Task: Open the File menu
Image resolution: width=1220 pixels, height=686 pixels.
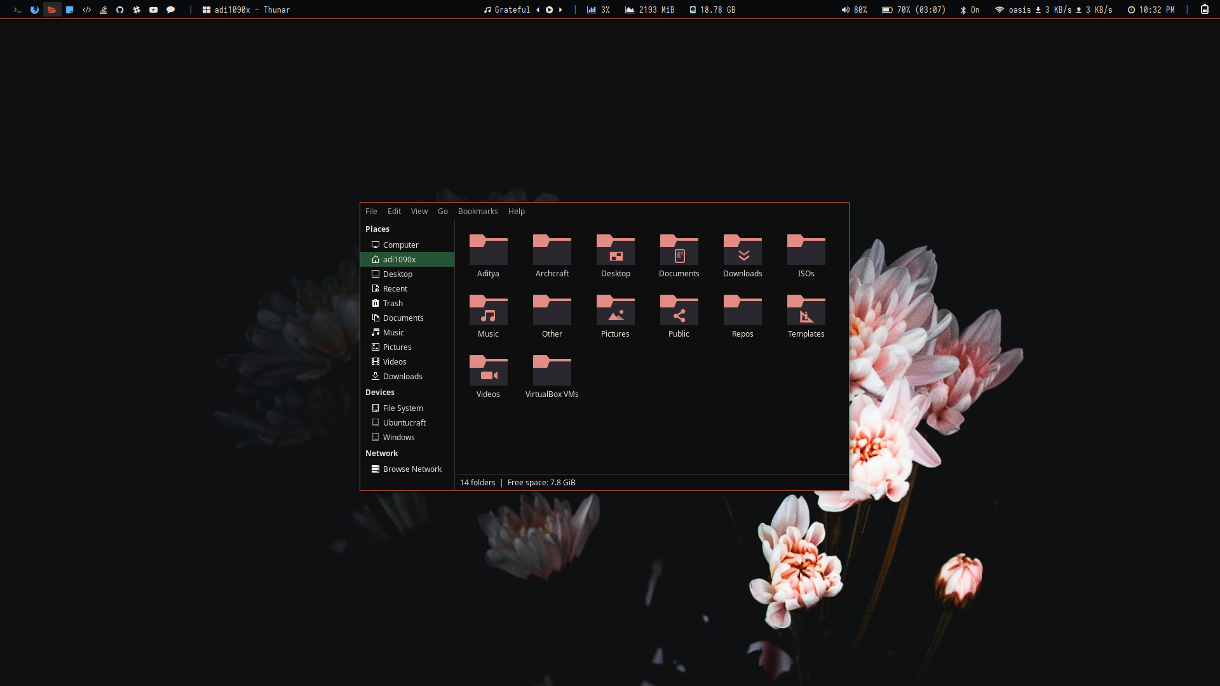Action: (371, 212)
